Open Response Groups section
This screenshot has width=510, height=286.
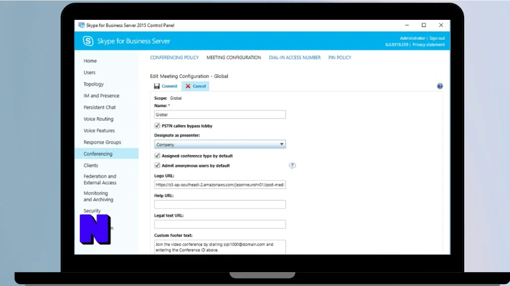point(102,142)
